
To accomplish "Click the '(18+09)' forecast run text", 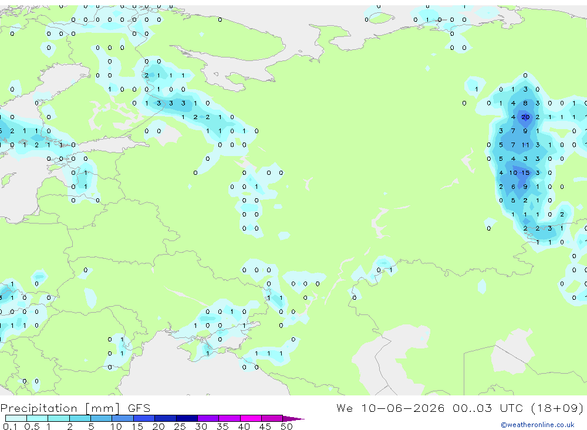I will coord(557,408).
